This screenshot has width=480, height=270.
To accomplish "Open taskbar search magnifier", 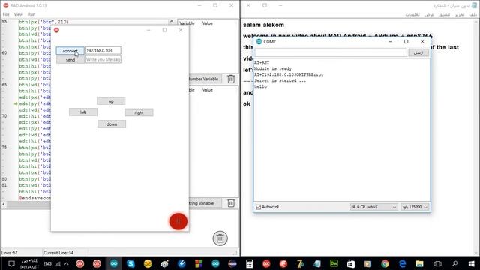I will (x=454, y=263).
